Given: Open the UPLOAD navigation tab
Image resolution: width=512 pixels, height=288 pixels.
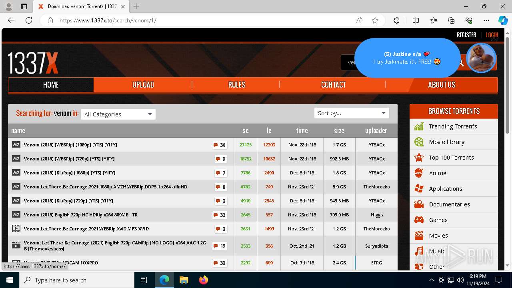Looking at the screenshot, I should (x=143, y=85).
